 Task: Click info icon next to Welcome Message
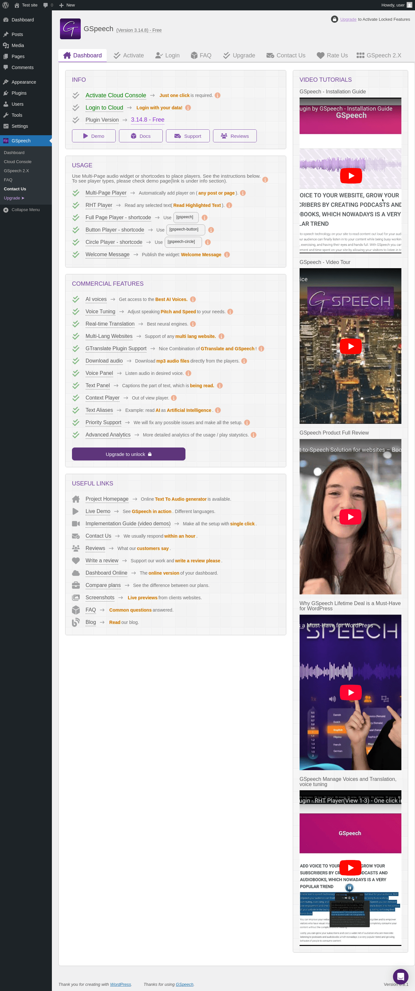227,255
